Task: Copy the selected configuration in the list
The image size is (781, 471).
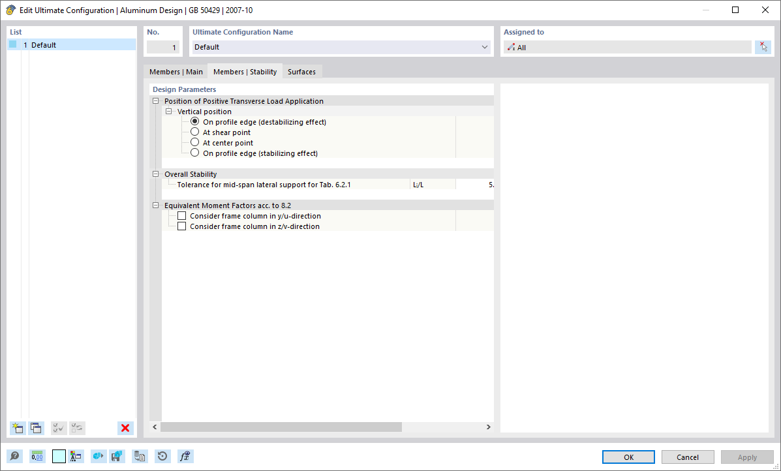Action: point(36,428)
